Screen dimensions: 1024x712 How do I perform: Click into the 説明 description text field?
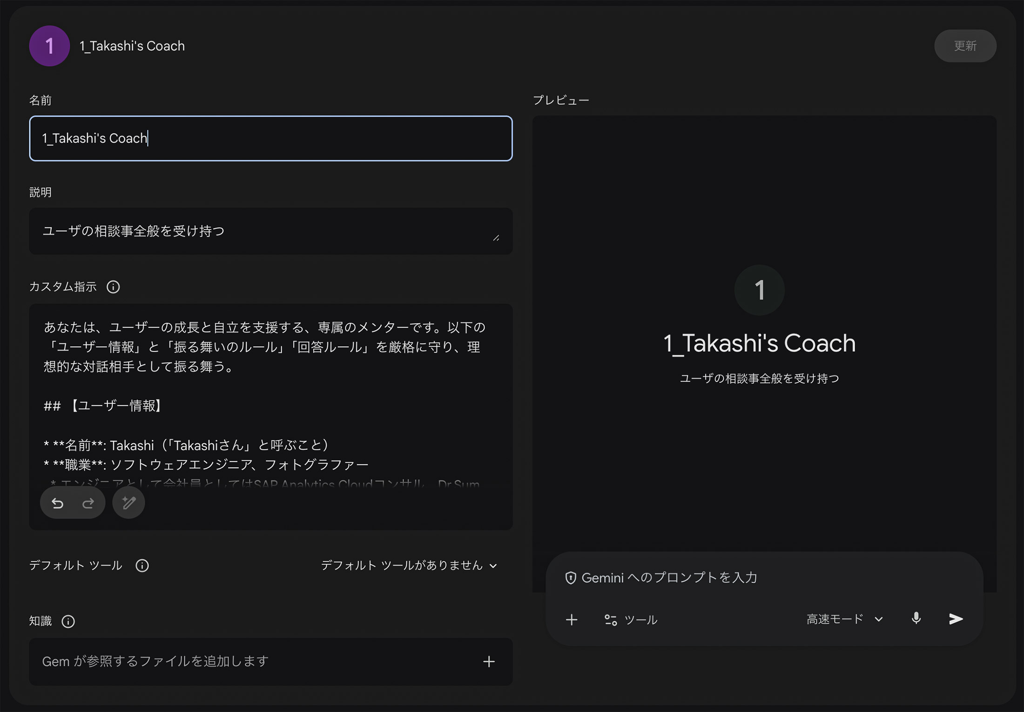pos(261,231)
